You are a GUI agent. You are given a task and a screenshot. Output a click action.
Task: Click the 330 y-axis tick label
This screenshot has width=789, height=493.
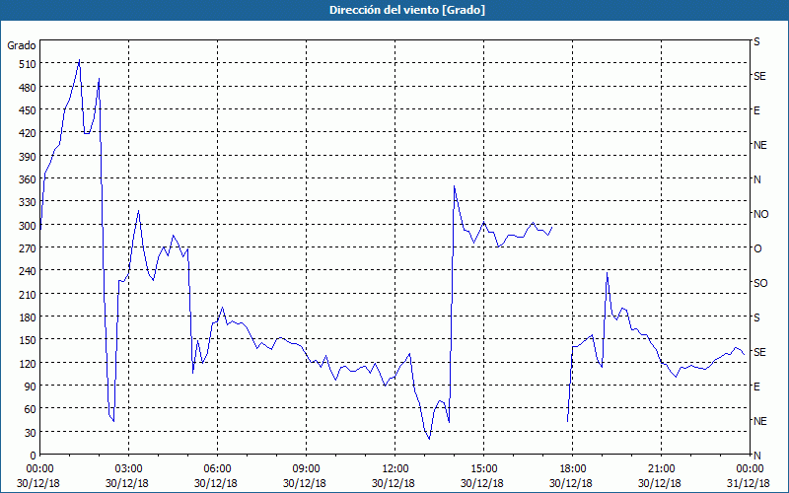click(x=28, y=202)
